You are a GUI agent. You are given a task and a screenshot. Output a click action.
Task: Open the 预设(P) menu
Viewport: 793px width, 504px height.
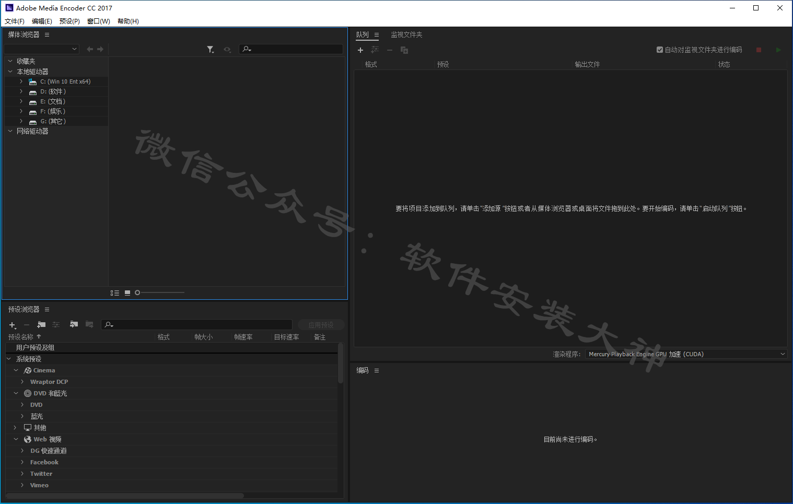coord(69,21)
